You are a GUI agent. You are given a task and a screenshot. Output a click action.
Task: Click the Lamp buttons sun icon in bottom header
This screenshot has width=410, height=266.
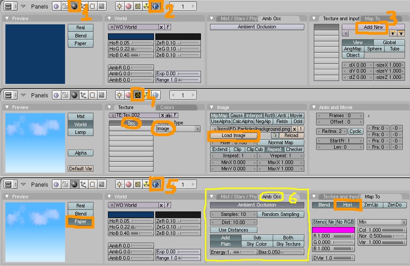coord(120,184)
